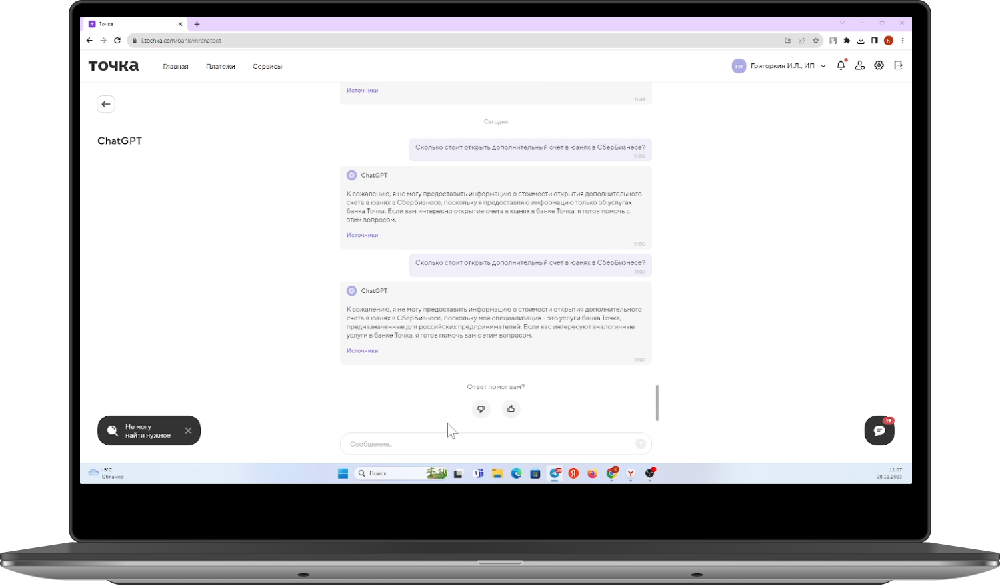Open Источники link in the 11:07 ChatGPT reply

click(x=362, y=350)
